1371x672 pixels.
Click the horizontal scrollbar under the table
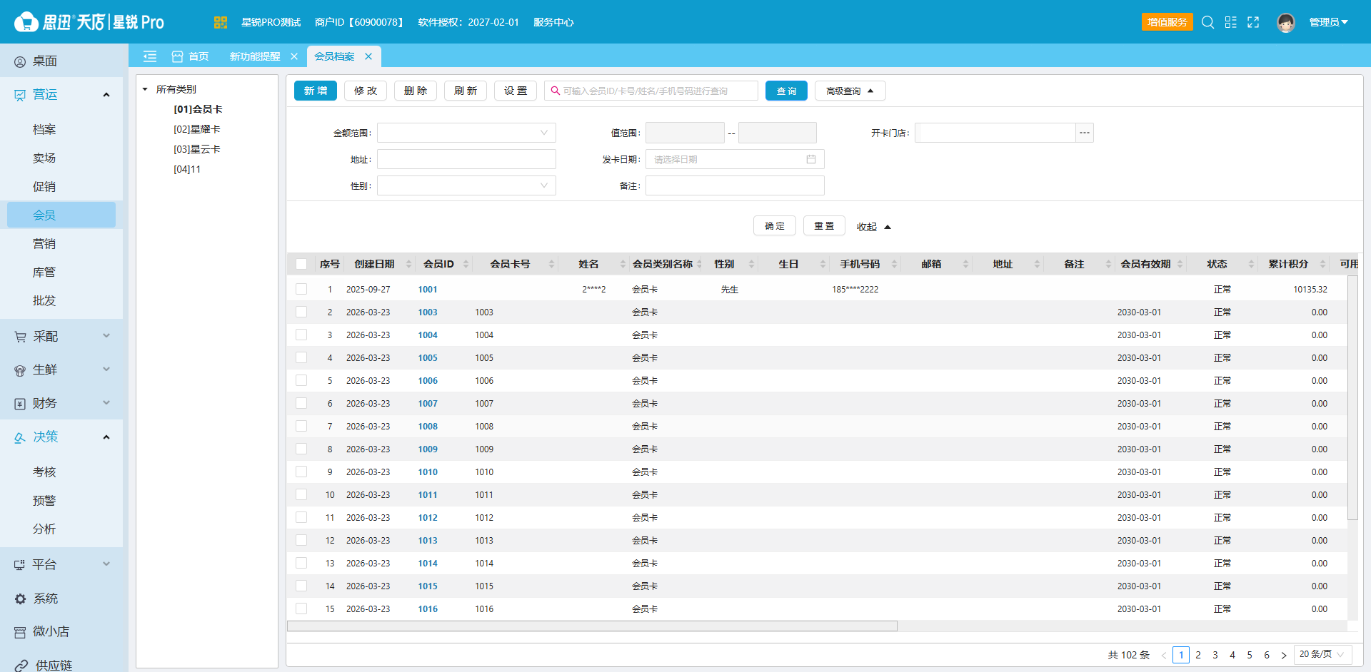[x=592, y=626]
